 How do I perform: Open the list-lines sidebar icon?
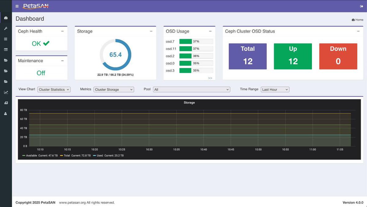coord(6,39)
